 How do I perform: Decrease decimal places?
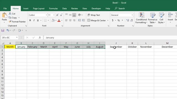[x=132, y=20]
